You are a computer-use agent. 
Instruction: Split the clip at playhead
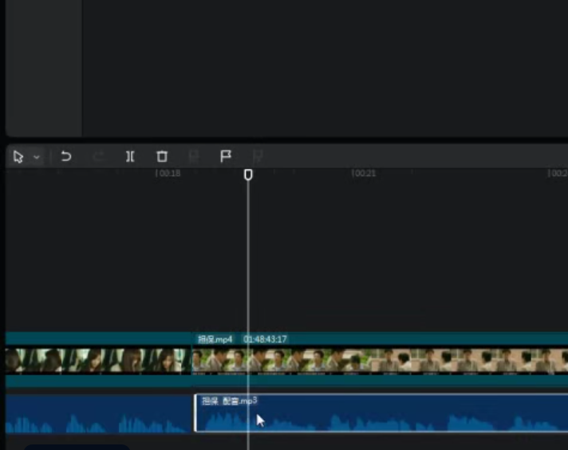(x=130, y=156)
